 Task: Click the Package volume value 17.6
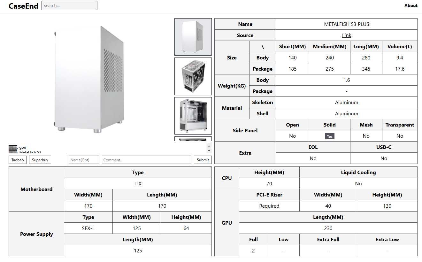click(400, 69)
